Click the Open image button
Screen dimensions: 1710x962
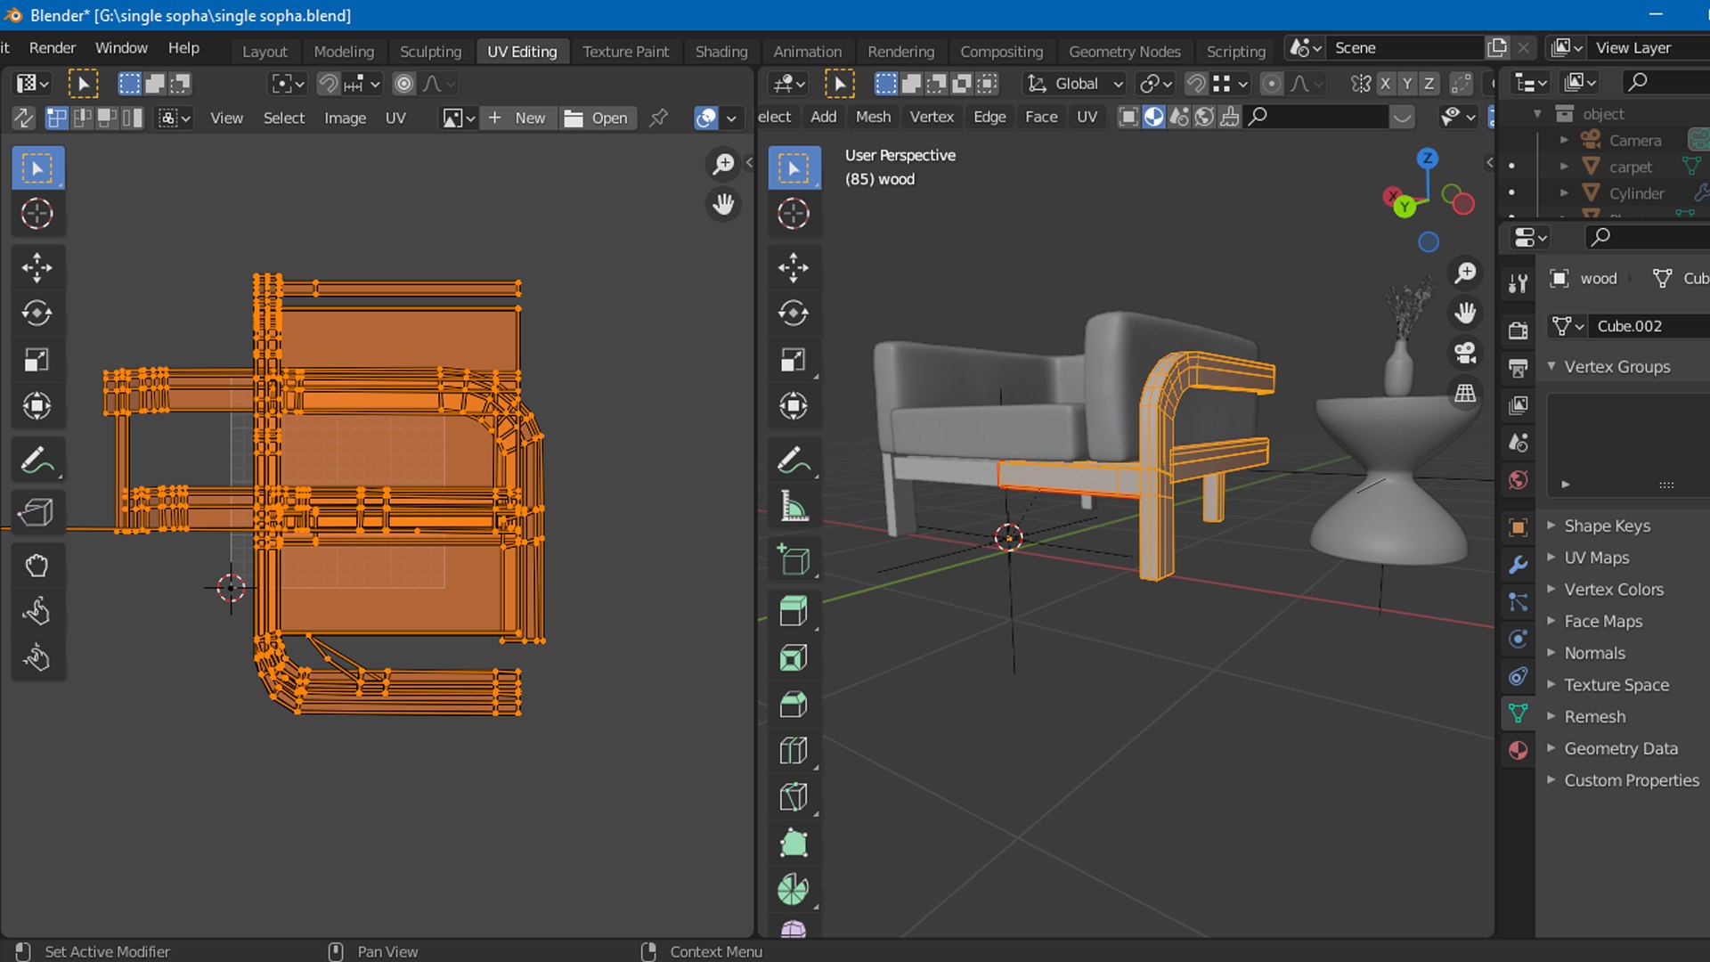597,118
